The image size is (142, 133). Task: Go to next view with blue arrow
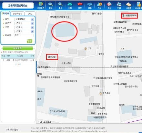[x=90, y=5]
